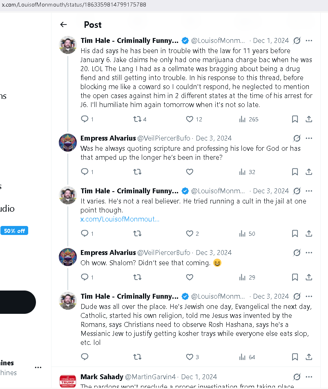Bookmark the Dec 1 Tim Hale post

pos(295,119)
